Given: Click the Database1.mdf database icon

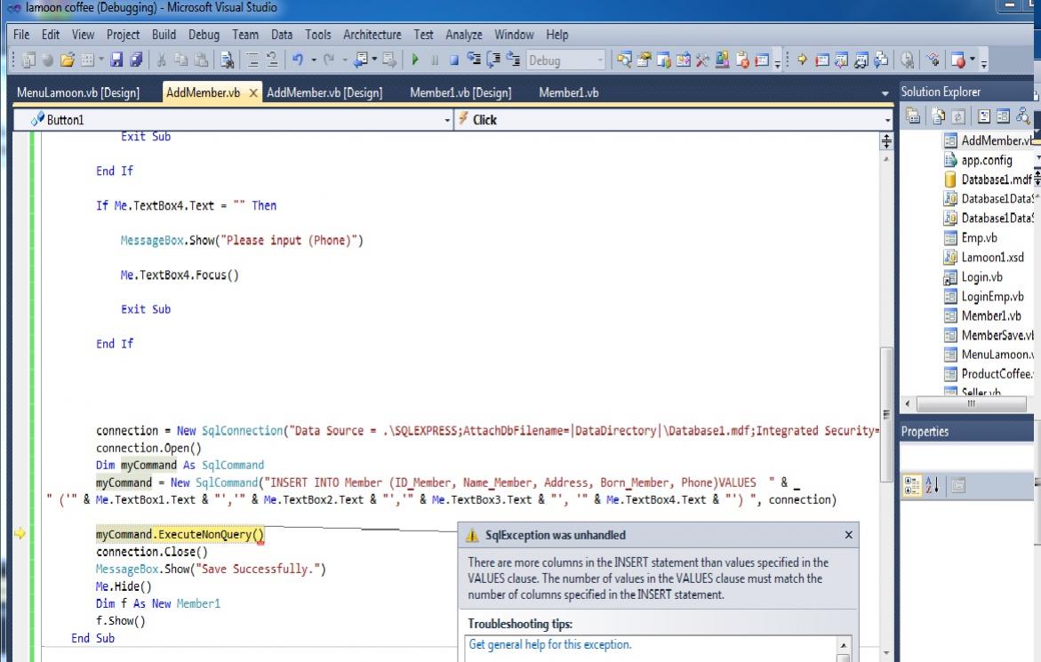Looking at the screenshot, I should [x=950, y=180].
